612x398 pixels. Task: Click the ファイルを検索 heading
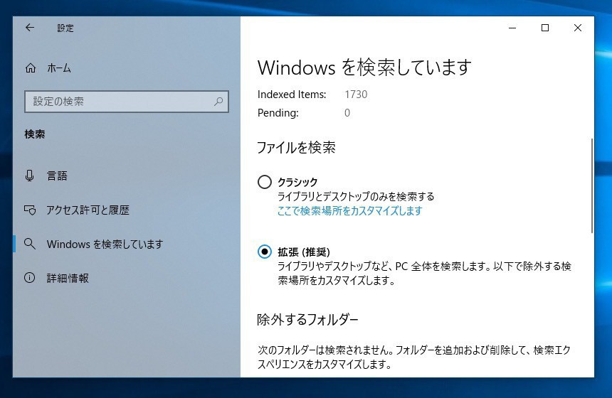(x=296, y=148)
